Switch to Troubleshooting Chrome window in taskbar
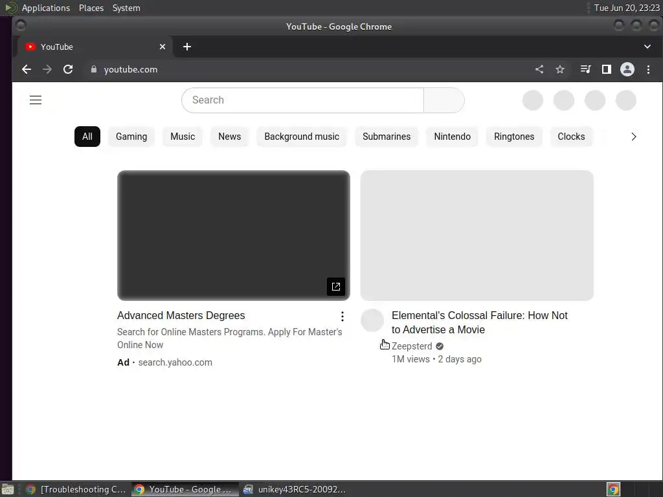The image size is (663, 497). click(76, 489)
